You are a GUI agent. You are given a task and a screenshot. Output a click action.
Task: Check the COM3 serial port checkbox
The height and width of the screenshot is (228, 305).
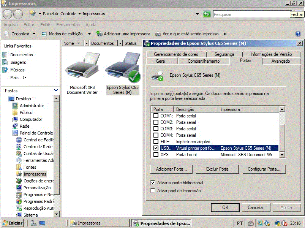156,128
